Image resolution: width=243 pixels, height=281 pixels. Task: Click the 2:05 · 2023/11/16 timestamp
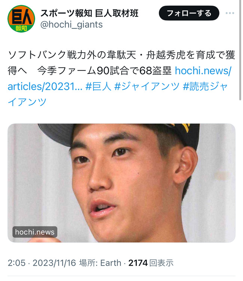42,263
